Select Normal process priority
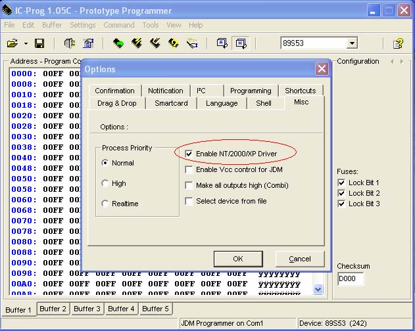The width and height of the screenshot is (415, 331). coord(118,163)
